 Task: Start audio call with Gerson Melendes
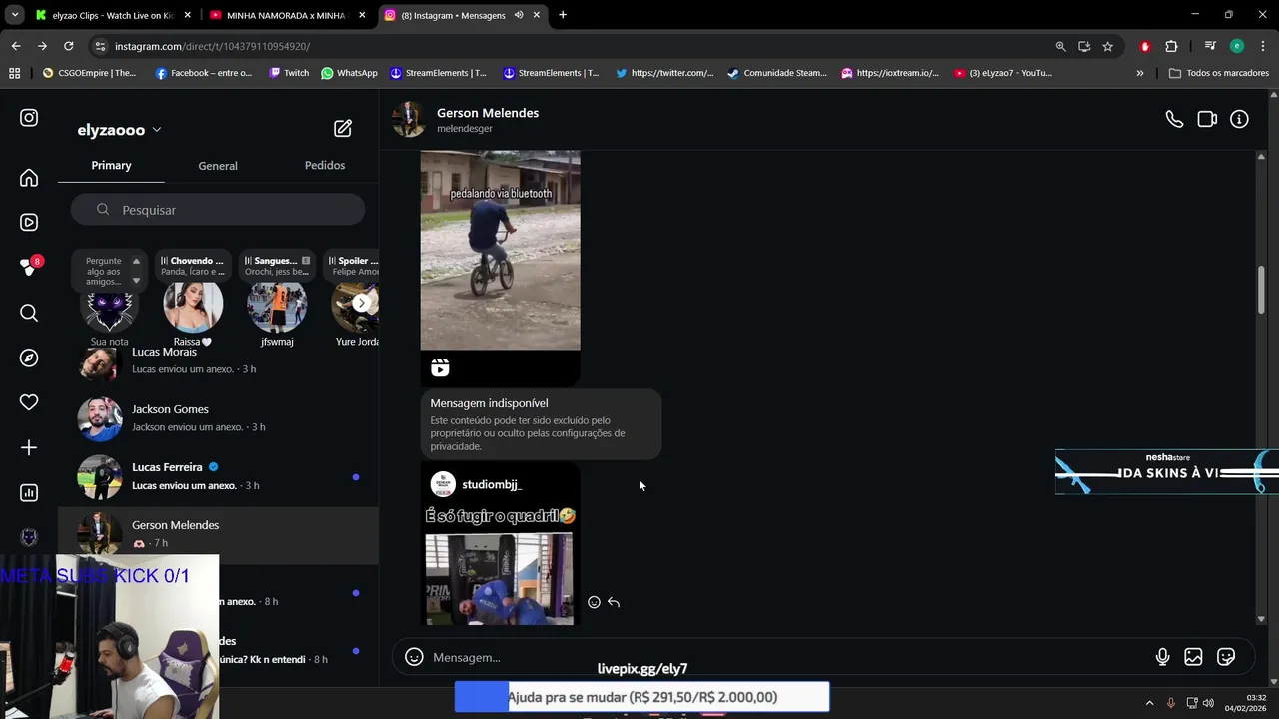(x=1174, y=119)
